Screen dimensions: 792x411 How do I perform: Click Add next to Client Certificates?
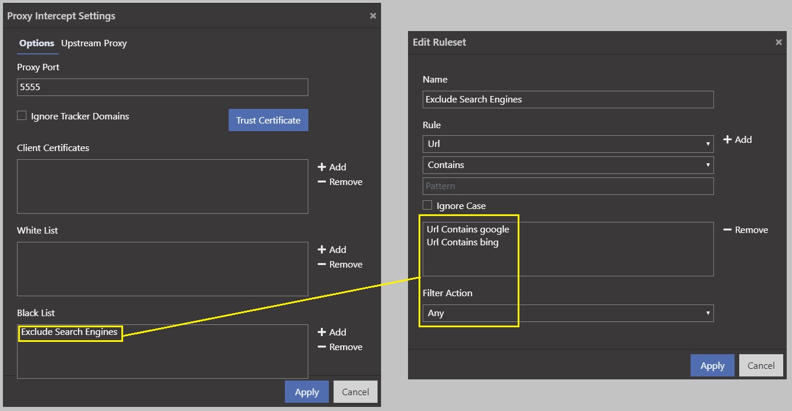332,167
